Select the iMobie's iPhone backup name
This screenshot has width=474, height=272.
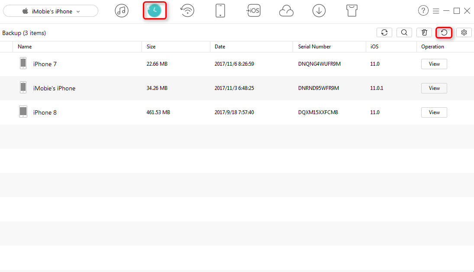[54, 88]
